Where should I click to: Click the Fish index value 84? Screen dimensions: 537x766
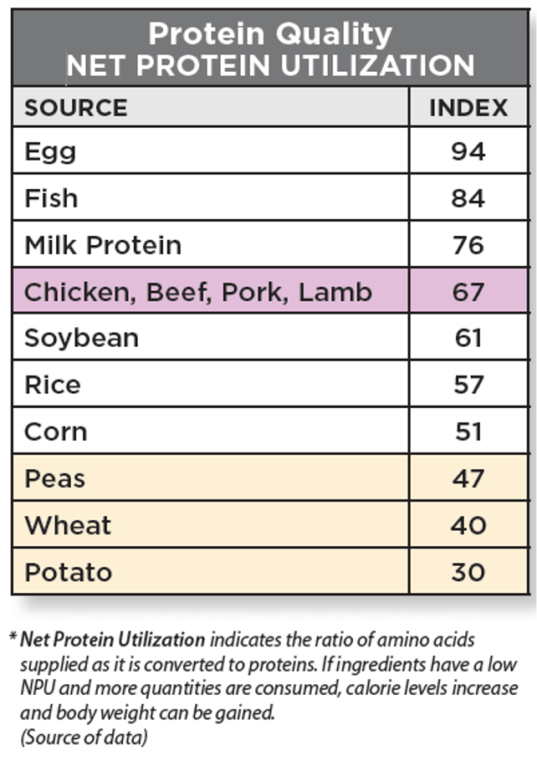point(468,198)
